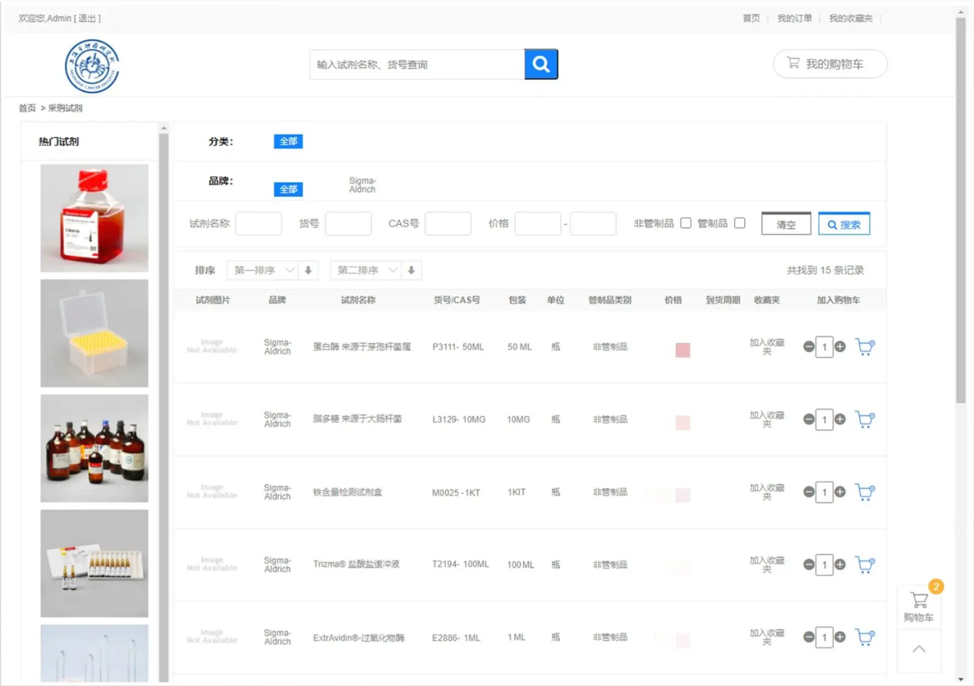Click the institute logo
Image resolution: width=974 pixels, height=686 pixels.
[x=92, y=66]
